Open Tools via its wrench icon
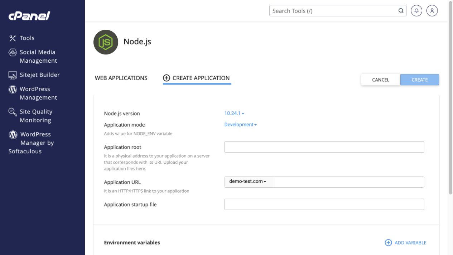The height and width of the screenshot is (255, 453). 13,38
